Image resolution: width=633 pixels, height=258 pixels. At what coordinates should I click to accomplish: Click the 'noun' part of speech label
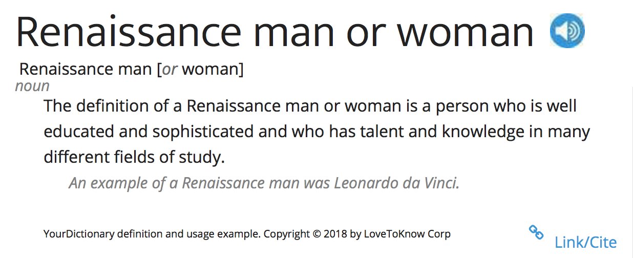click(32, 85)
